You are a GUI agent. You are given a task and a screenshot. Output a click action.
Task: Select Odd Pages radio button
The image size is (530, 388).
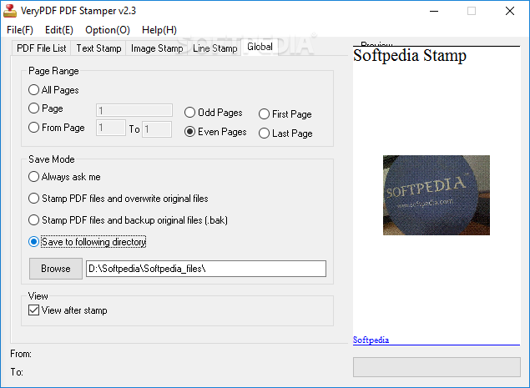(214, 113)
